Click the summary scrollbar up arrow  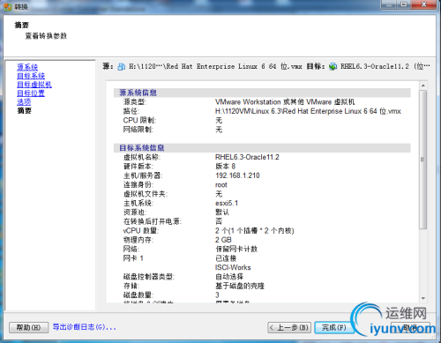coord(423,86)
